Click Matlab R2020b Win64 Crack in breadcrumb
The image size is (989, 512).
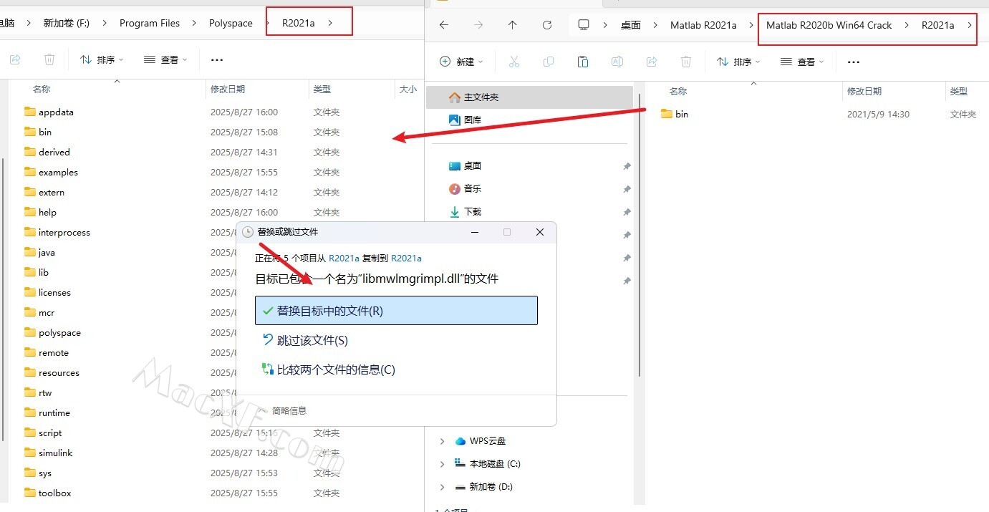[829, 25]
